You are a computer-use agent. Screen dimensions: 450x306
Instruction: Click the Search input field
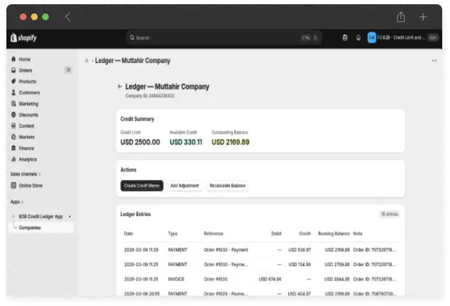224,38
